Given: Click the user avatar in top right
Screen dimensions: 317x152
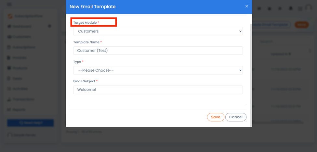Looking at the screenshot, I should [x=308, y=8].
